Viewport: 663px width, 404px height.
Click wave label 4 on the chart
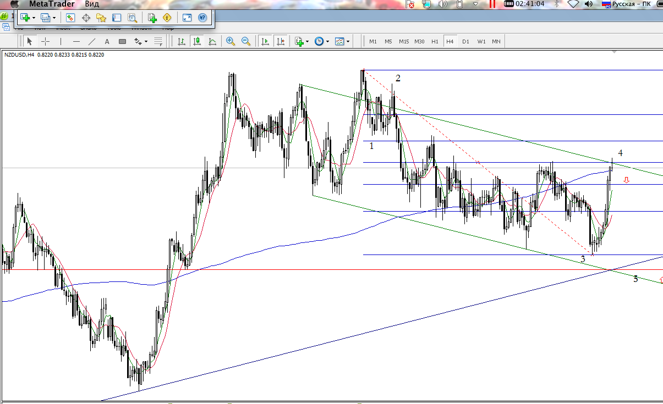620,153
